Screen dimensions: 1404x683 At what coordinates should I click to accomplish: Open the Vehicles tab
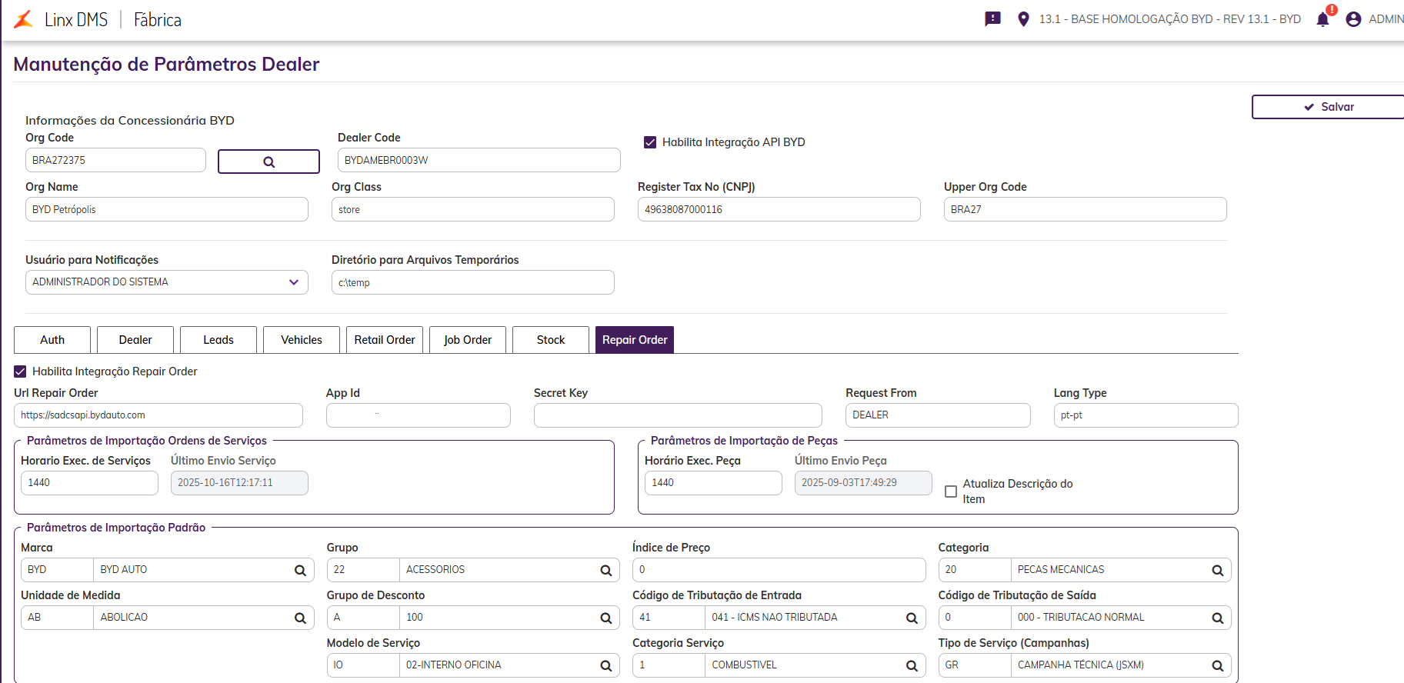[x=301, y=340]
